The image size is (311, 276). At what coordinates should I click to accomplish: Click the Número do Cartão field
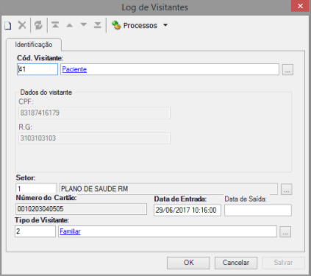coord(81,209)
